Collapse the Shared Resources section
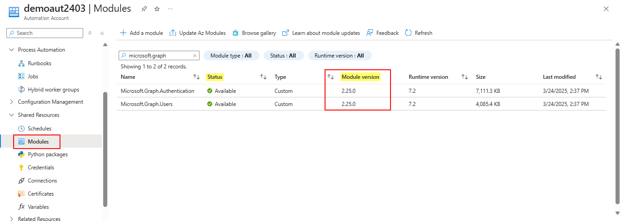 point(12,115)
